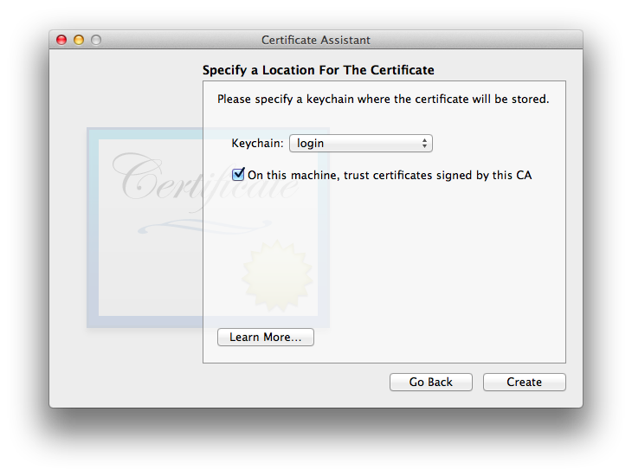This screenshot has height=476, width=632.
Task: Open the Learn More... help button
Action: pos(266,337)
